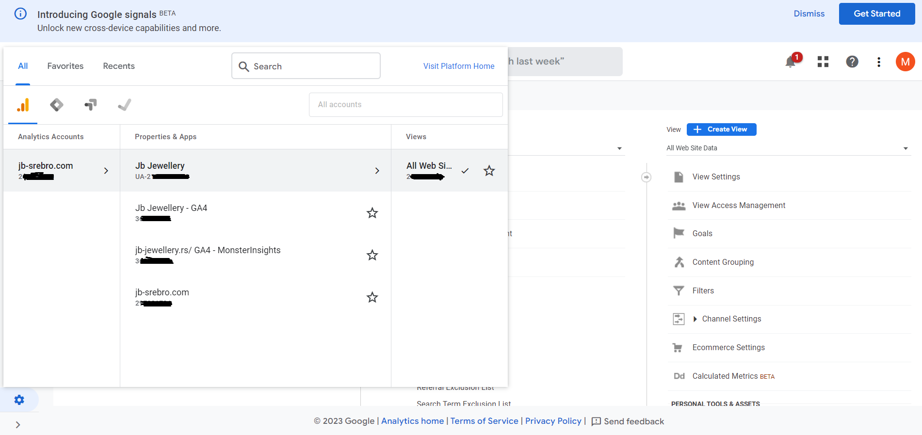Viewport: 922px width, 435px height.
Task: Click the View Access Management people icon
Action: tap(679, 206)
